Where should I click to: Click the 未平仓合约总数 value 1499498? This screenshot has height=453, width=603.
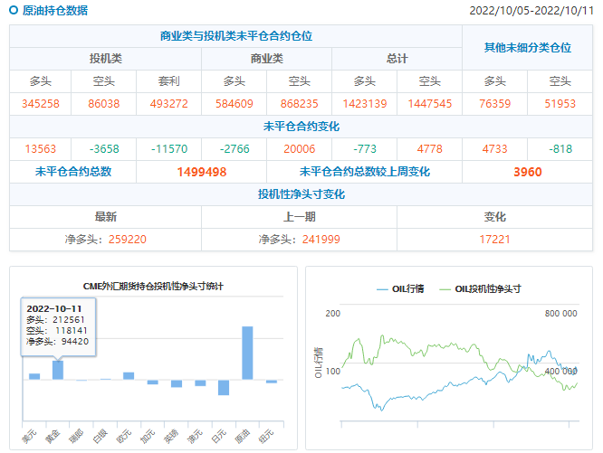(x=202, y=172)
